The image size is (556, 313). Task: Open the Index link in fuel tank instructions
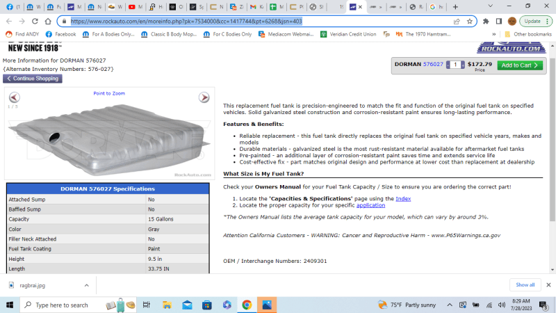coord(403,198)
